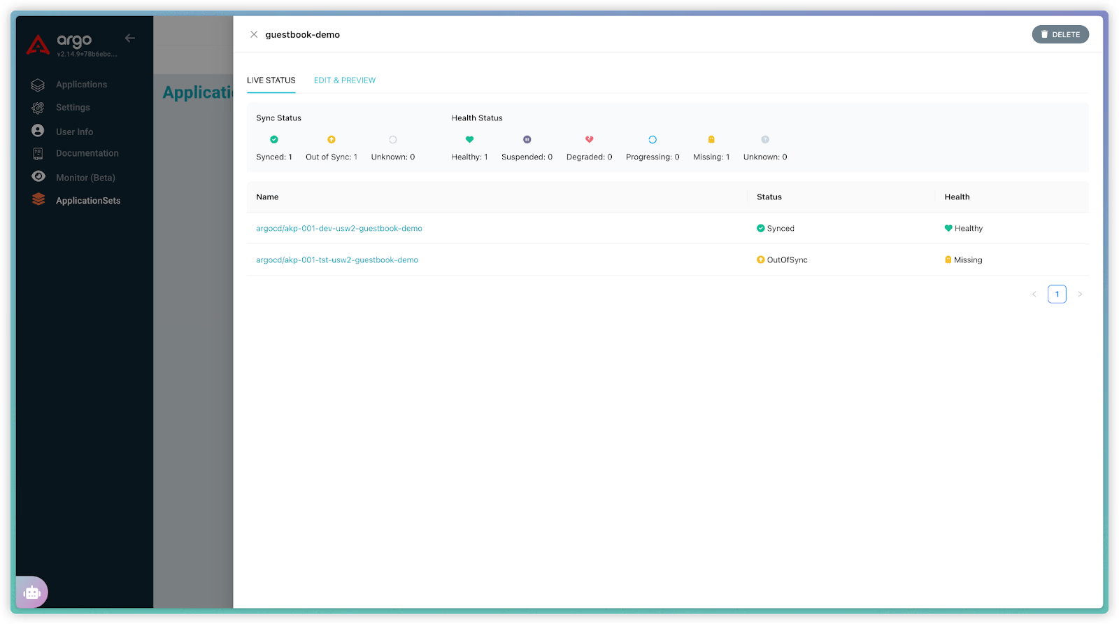Open argocd/akp-001-tst-usw2-guestbook-demo link
This screenshot has width=1119, height=624.
tap(337, 260)
